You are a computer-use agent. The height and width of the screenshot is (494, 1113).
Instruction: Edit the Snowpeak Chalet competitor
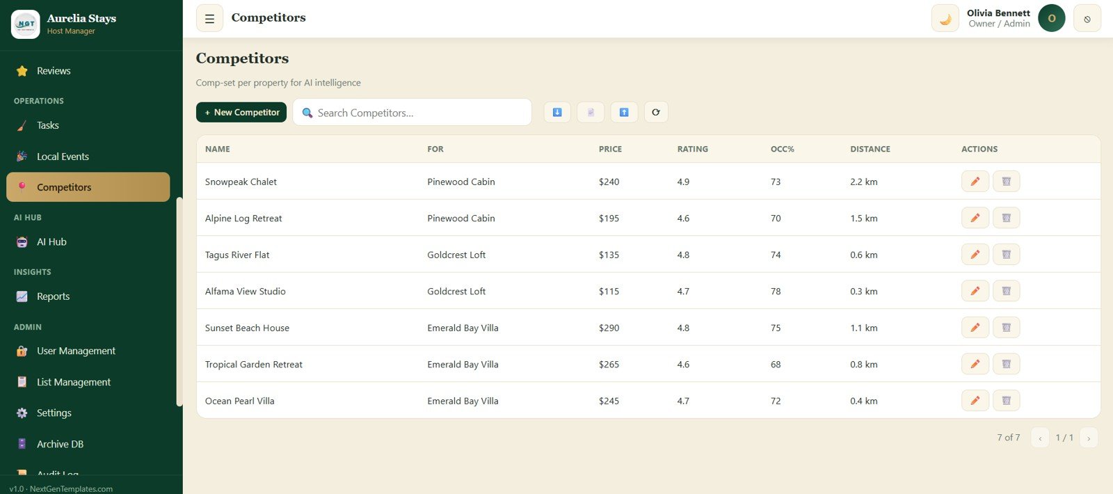(x=975, y=182)
